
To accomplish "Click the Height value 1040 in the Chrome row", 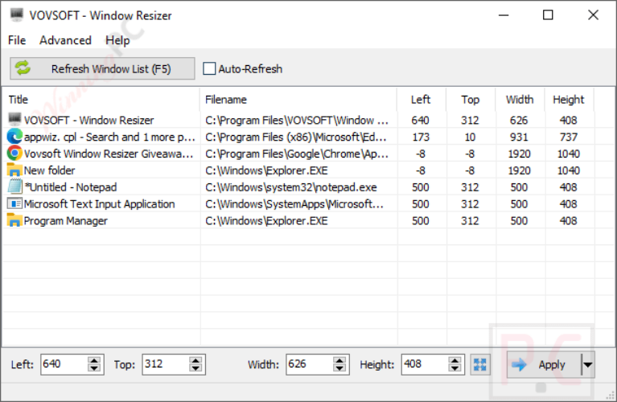I will tap(569, 154).
